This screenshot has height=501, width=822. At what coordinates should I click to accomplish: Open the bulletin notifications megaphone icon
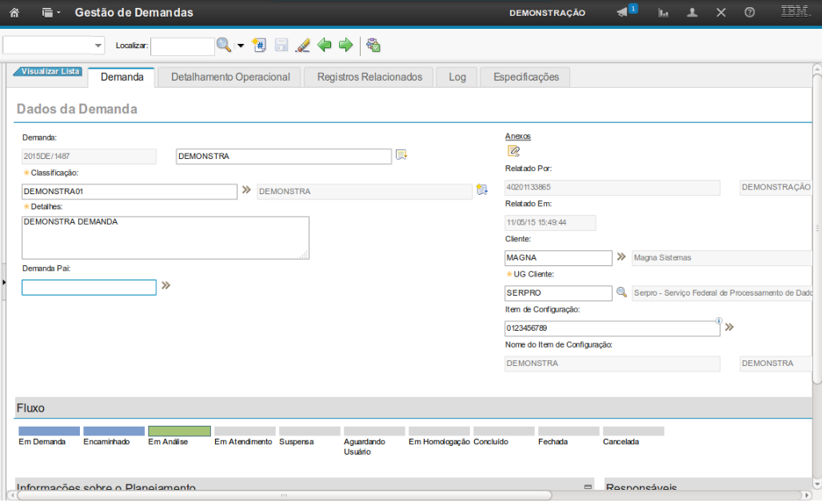pyautogui.click(x=622, y=13)
